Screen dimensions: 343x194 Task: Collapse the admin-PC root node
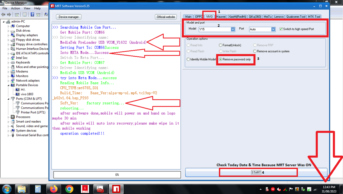pyautogui.click(x=4, y=22)
